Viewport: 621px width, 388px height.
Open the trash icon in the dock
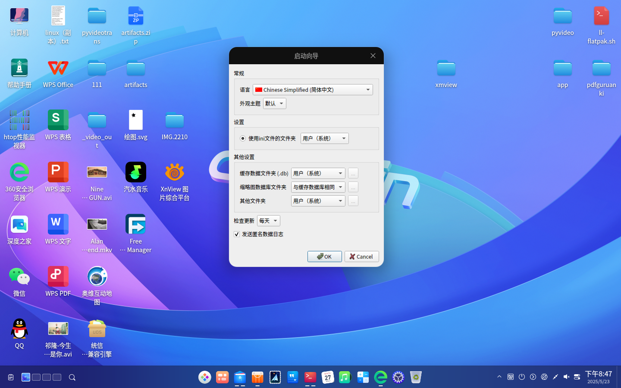pos(416,377)
